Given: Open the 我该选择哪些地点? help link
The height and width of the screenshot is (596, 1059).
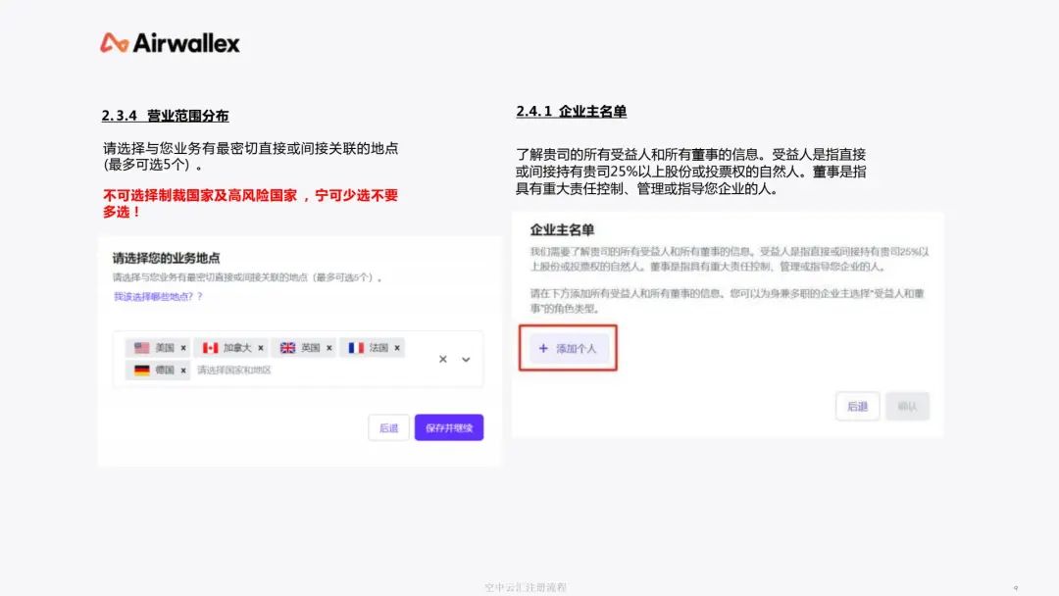Looking at the screenshot, I should tap(158, 296).
